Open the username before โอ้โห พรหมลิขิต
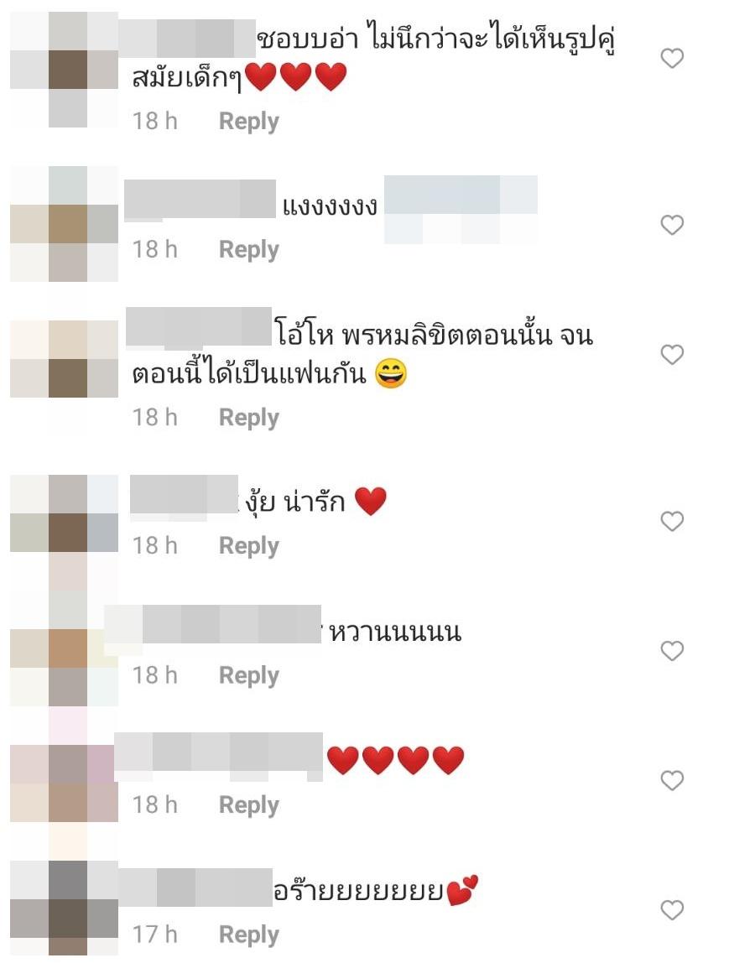Image resolution: width=729 pixels, height=963 pixels. [x=198, y=326]
